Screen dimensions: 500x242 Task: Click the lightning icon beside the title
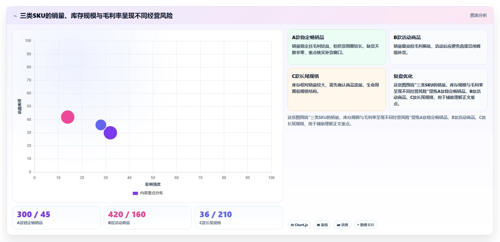pyautogui.click(x=15, y=16)
